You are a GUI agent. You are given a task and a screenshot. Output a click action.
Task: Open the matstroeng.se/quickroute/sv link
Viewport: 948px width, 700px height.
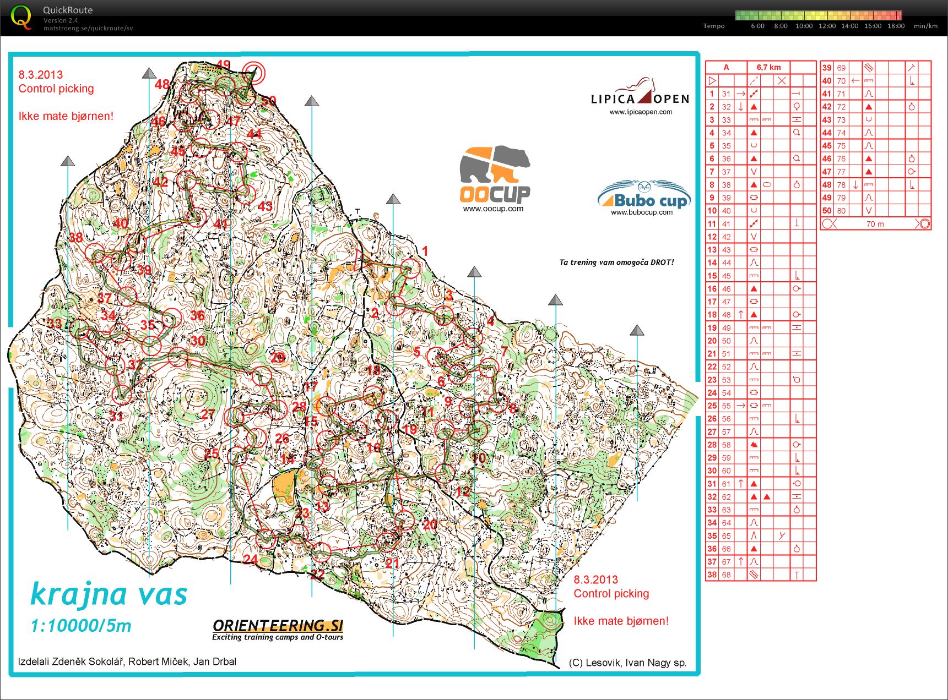[x=88, y=28]
